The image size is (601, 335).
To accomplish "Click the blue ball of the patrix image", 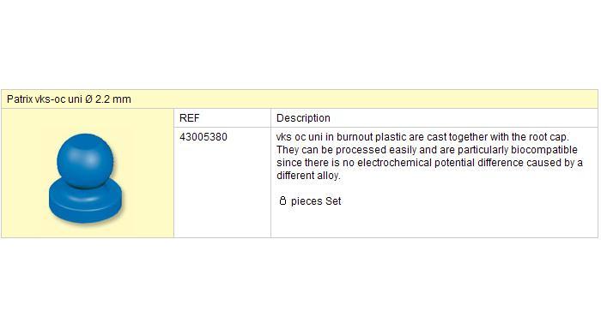I will 85,160.
